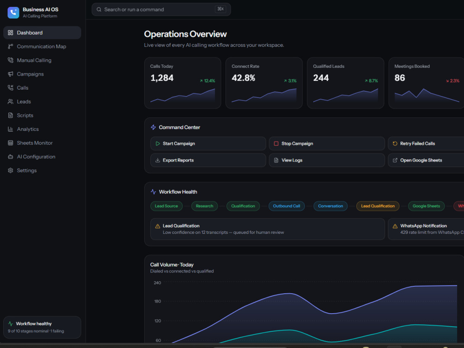Image resolution: width=464 pixels, height=348 pixels.
Task: Click the Business AI OS phone logo
Action: click(13, 13)
